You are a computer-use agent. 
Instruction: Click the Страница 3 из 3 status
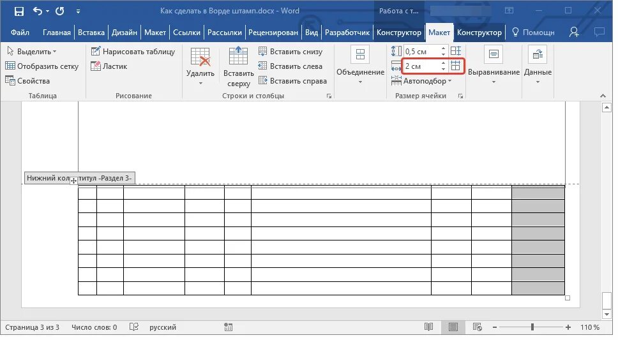coord(33,327)
